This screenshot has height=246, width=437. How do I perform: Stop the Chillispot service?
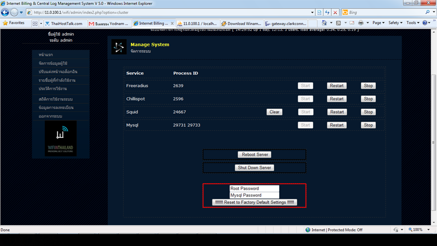368,99
